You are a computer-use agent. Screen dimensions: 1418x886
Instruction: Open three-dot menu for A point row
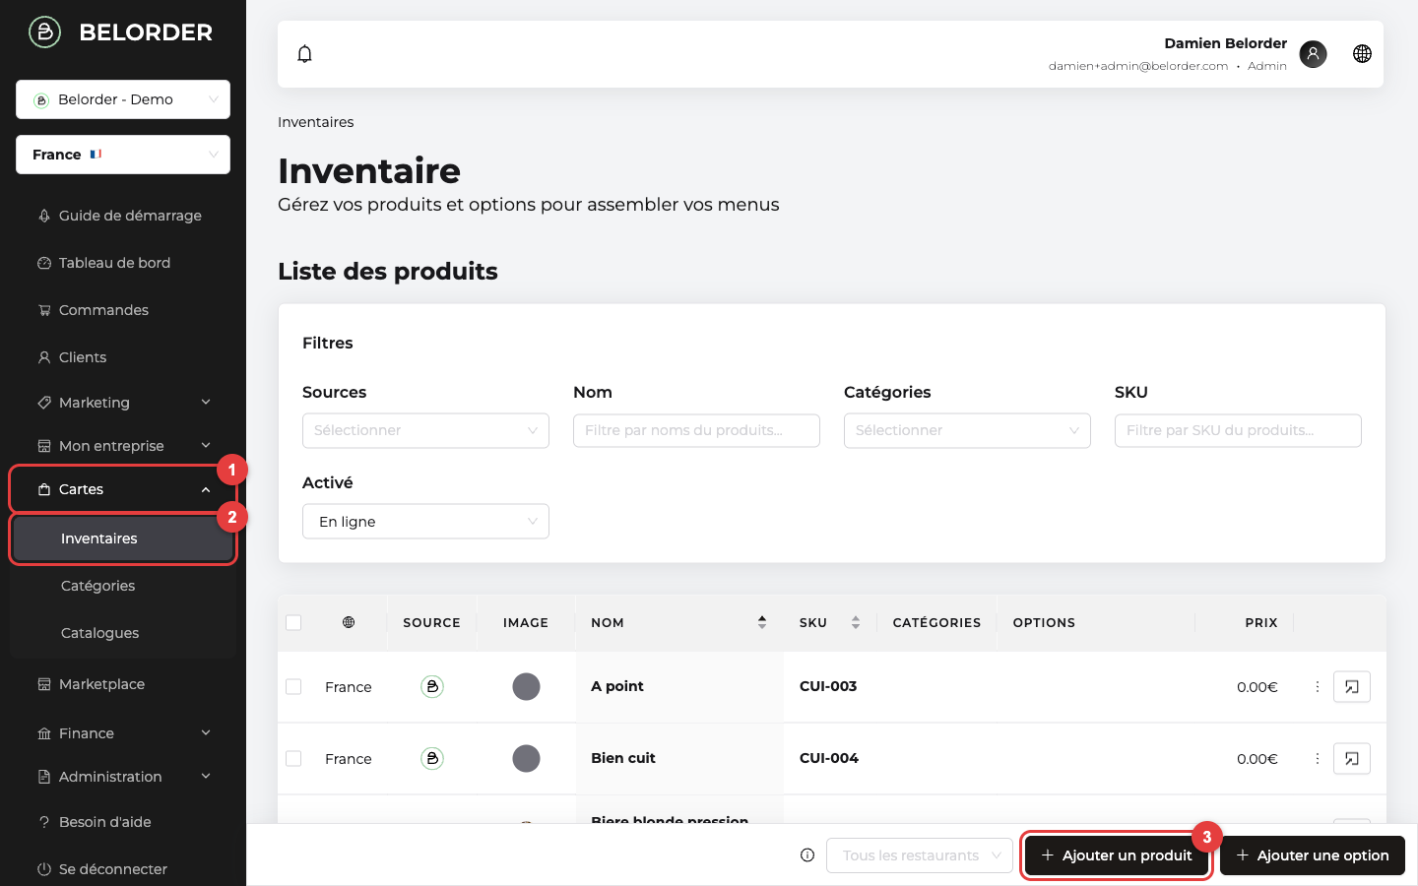[1317, 687]
